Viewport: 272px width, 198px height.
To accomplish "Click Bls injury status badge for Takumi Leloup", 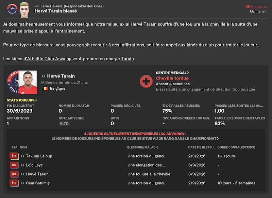I will point(14,156).
